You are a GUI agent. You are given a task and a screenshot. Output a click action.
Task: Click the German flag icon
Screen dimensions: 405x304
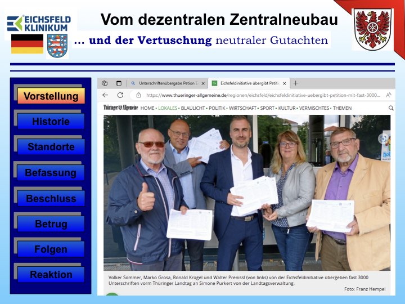(27, 44)
